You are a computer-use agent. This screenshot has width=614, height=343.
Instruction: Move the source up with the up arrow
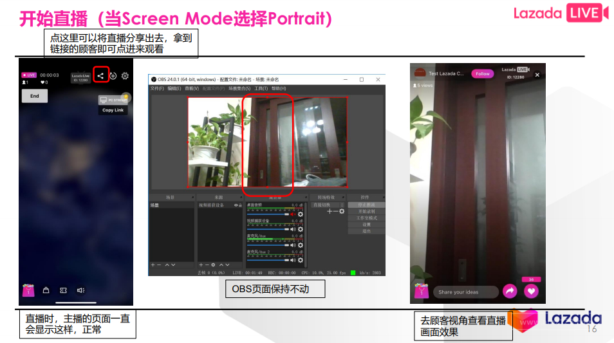coord(221,265)
